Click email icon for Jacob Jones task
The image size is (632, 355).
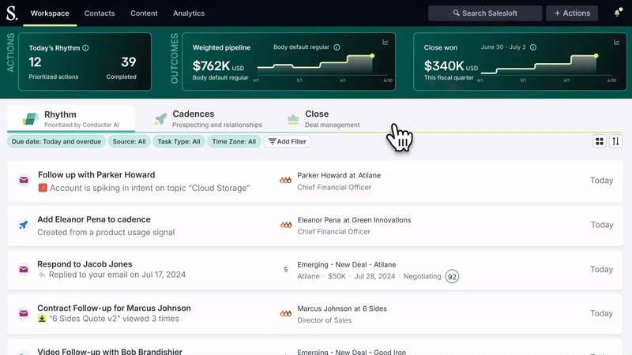click(24, 269)
